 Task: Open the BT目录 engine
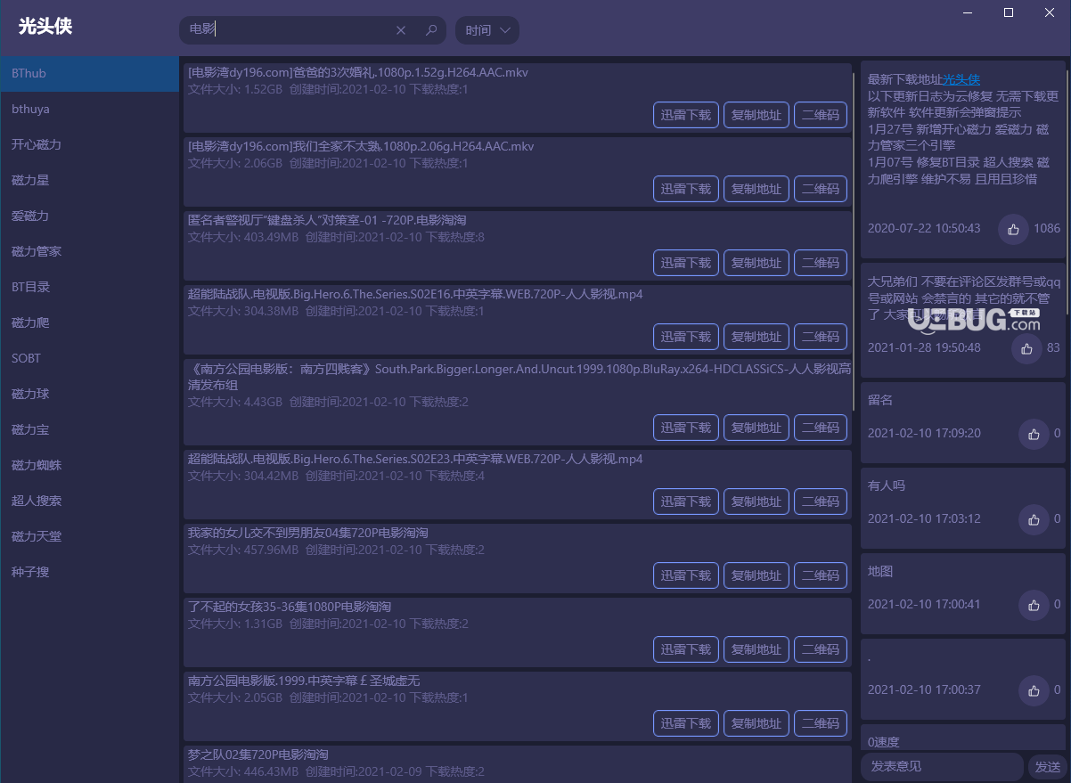[x=89, y=287]
